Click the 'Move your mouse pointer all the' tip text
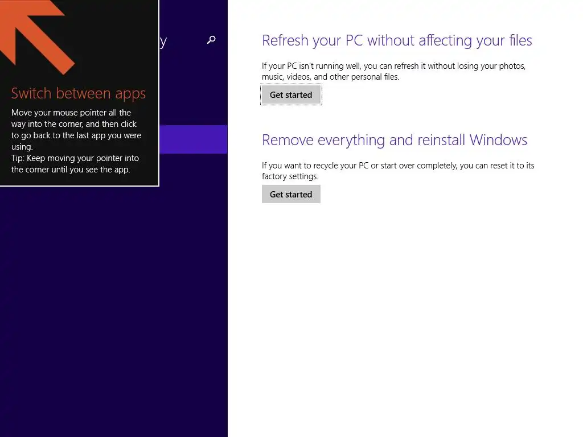 [x=71, y=113]
